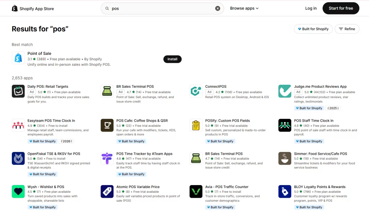Viewport: 369px width, 214px height.
Task: Open ConnectPOS title link
Action: pos(216,87)
